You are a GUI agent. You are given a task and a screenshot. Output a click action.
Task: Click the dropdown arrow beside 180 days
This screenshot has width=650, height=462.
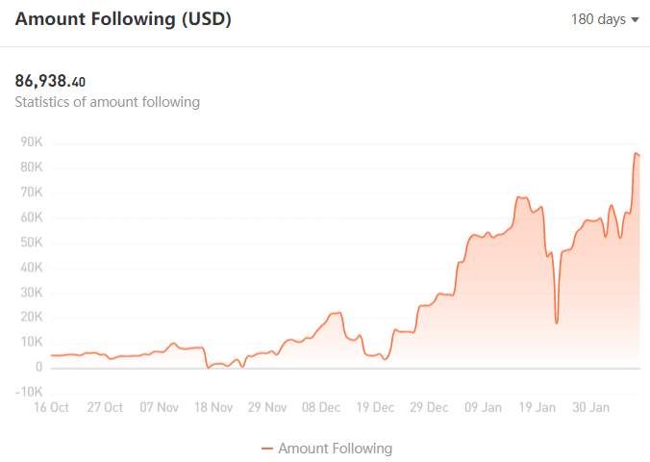coord(635,19)
